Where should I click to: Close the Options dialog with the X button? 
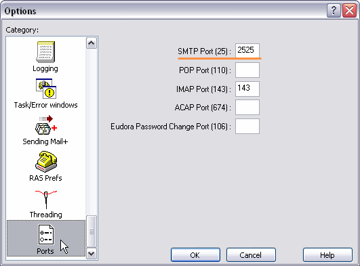tap(349, 11)
